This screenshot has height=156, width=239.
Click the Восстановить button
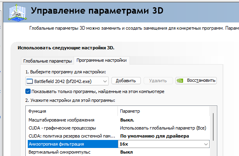(x=196, y=81)
